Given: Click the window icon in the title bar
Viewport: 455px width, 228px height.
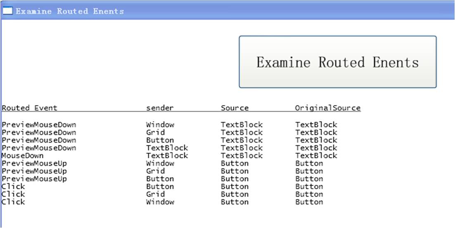Looking at the screenshot, I should pyautogui.click(x=8, y=11).
